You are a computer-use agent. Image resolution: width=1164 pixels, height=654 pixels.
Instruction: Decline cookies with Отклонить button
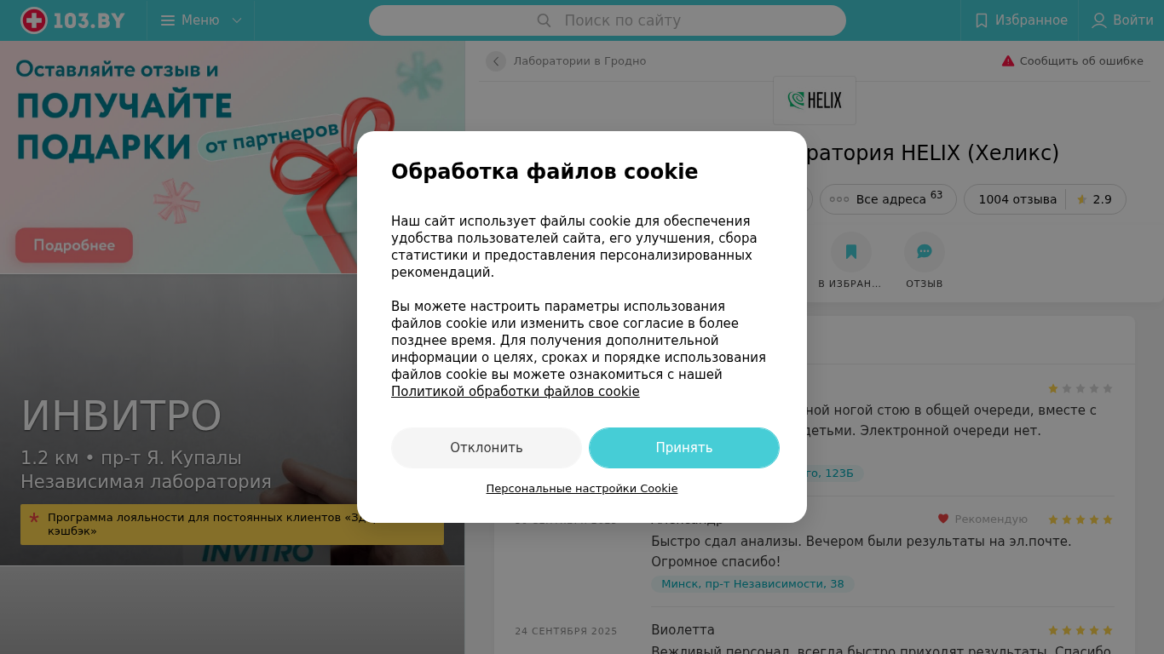click(x=487, y=448)
